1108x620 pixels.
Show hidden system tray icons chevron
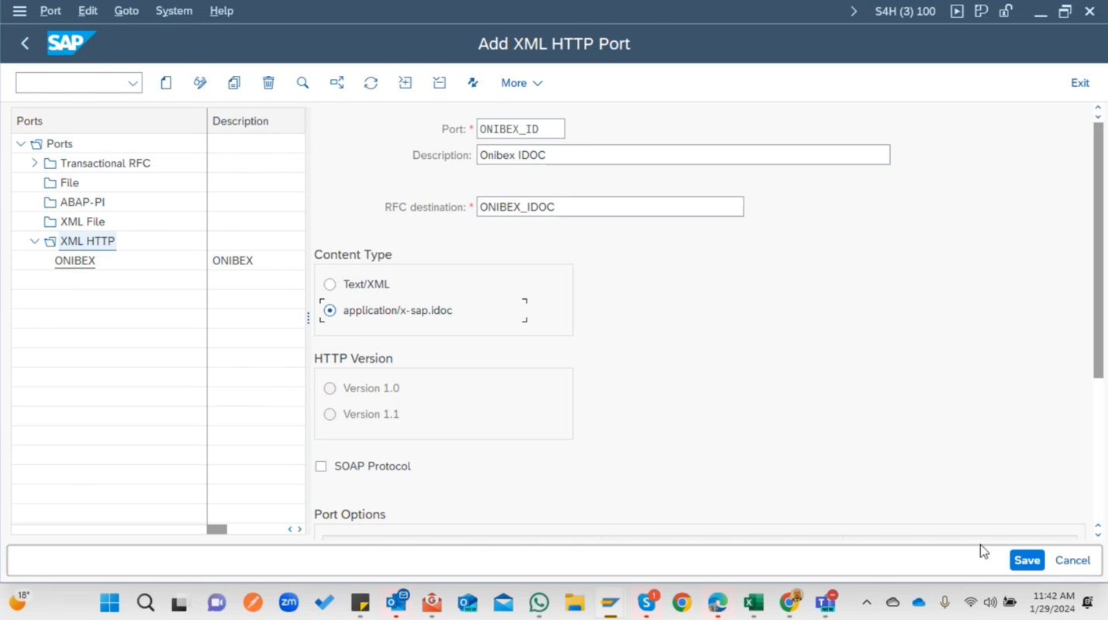[x=867, y=602]
